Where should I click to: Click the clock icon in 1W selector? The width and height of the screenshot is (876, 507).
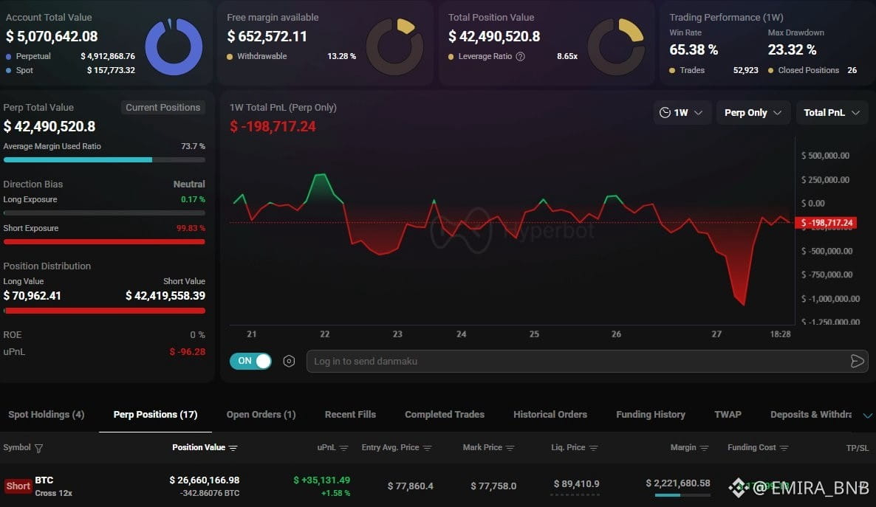[x=665, y=113]
